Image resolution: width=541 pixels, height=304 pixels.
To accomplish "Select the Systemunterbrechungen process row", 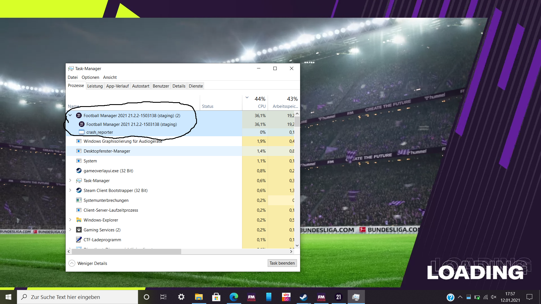I will pos(180,200).
